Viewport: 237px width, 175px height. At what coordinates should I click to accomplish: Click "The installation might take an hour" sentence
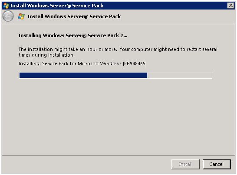coord(68,49)
